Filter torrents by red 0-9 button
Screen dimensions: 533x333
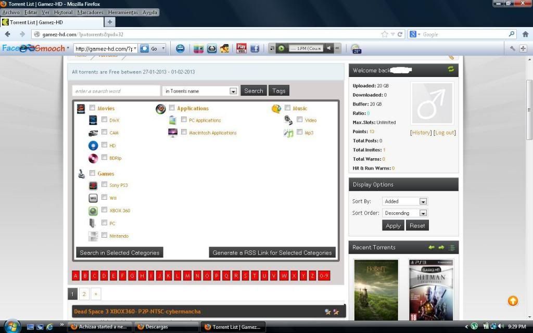point(324,276)
